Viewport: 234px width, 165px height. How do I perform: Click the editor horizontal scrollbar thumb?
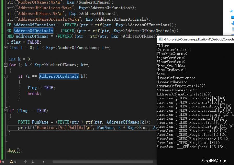pyautogui.click(x=104, y=162)
